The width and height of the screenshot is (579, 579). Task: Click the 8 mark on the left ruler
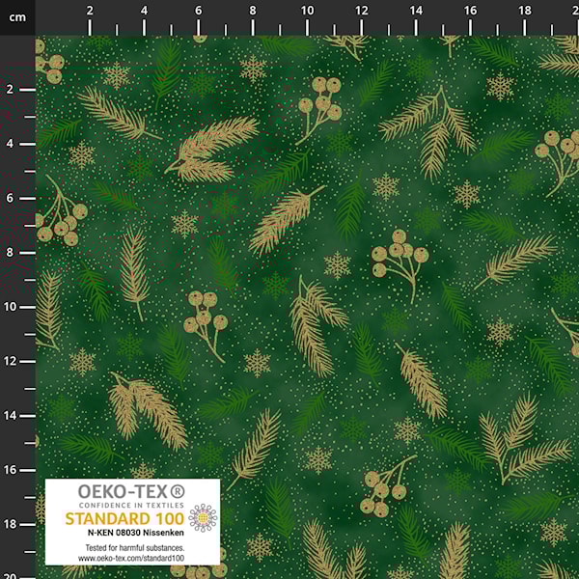[11, 253]
